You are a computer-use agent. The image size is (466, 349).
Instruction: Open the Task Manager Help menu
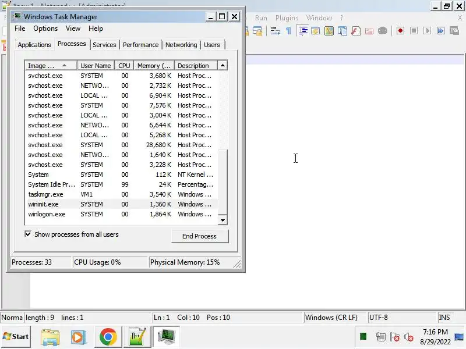[96, 29]
